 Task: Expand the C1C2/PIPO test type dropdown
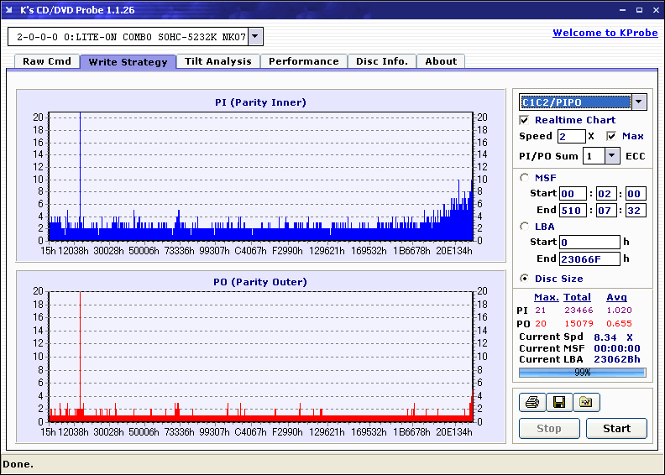pyautogui.click(x=638, y=102)
